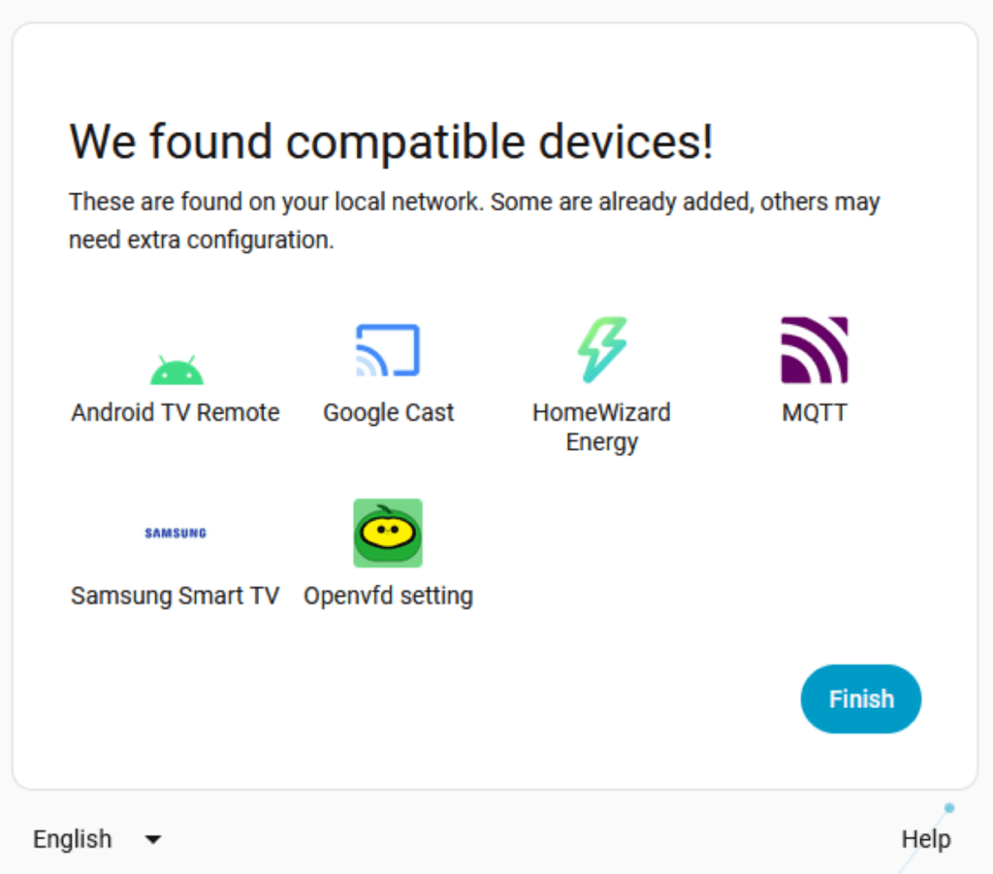Viewport: 993px width, 874px height.
Task: Click the green Android TV Remote icon
Action: (176, 370)
